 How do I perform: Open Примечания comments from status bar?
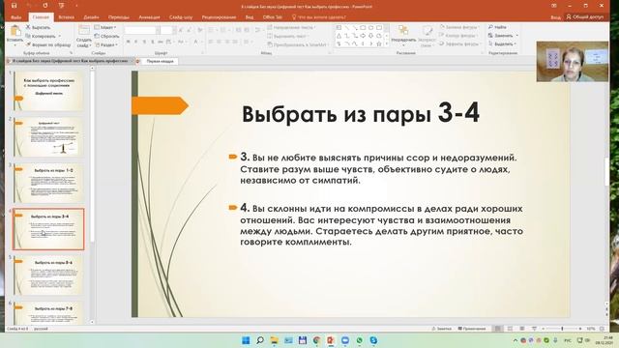tap(472, 329)
